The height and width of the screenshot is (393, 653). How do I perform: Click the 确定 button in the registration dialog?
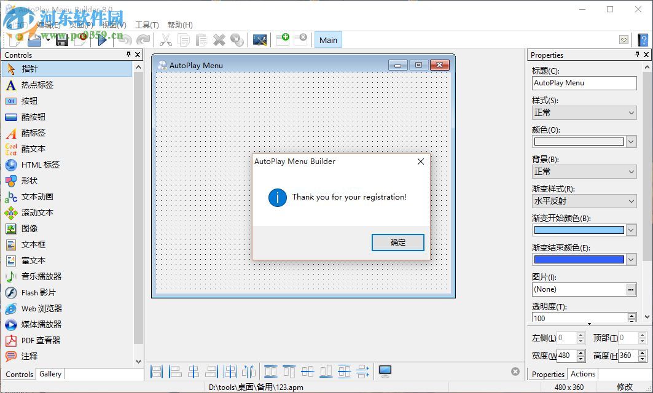[397, 243]
